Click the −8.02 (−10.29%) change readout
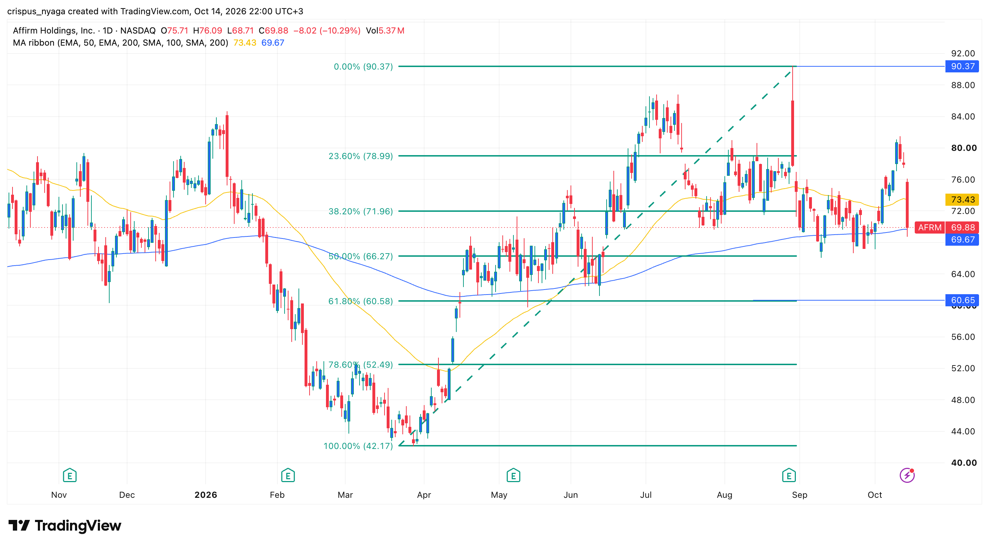Image resolution: width=989 pixels, height=547 pixels. pos(327,31)
